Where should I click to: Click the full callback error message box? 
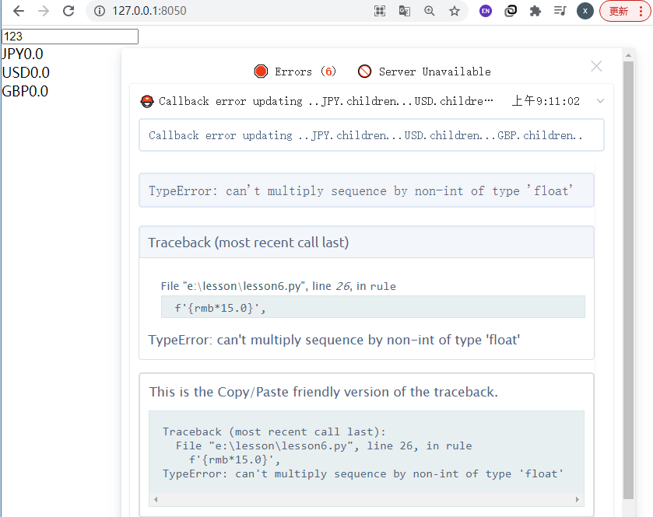point(371,135)
